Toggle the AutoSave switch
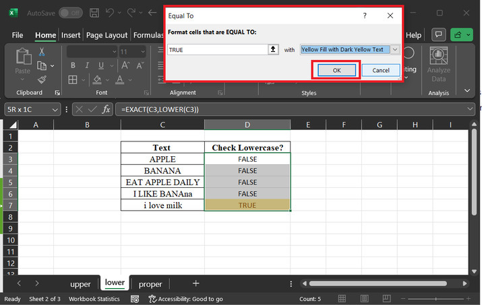 coord(70,13)
